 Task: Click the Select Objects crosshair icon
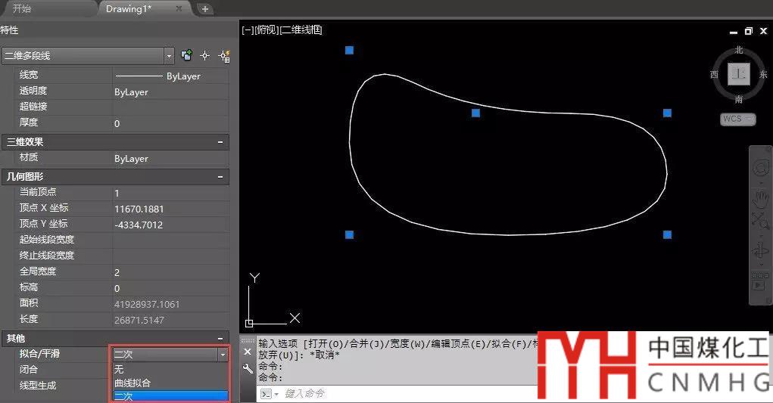[204, 56]
